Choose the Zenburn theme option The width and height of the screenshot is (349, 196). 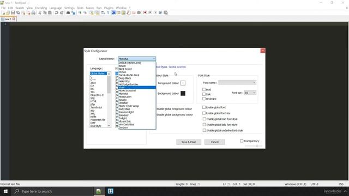pos(137,127)
